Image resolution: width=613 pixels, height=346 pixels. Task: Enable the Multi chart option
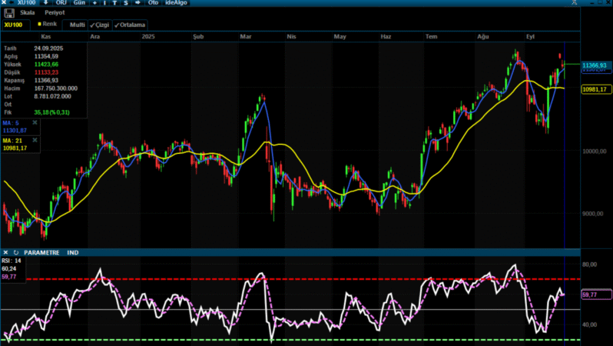point(78,25)
